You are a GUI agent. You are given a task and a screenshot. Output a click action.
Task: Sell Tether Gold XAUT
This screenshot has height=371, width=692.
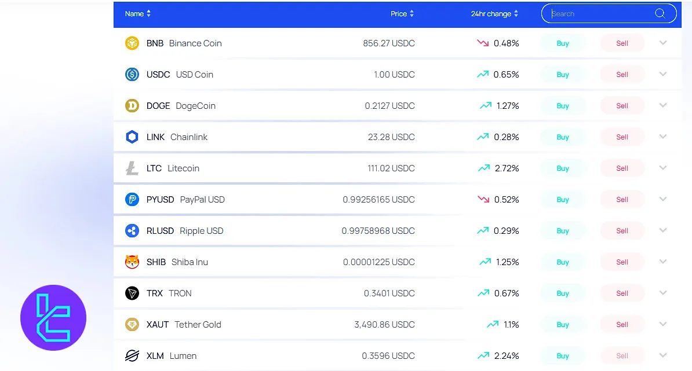pos(622,325)
